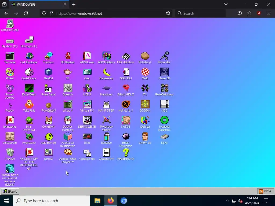Launch Cat Explorer

coord(29,58)
